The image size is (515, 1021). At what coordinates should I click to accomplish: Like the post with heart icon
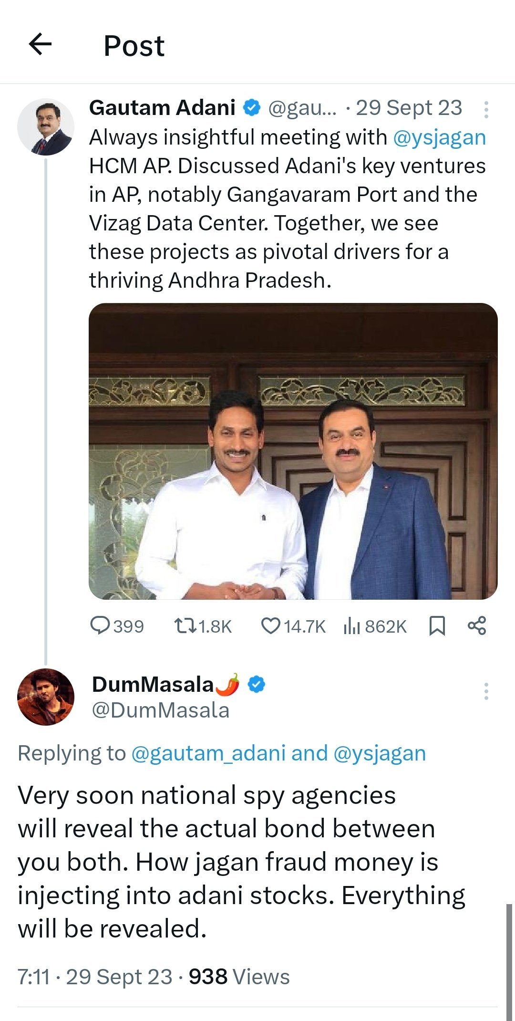pyautogui.click(x=271, y=625)
